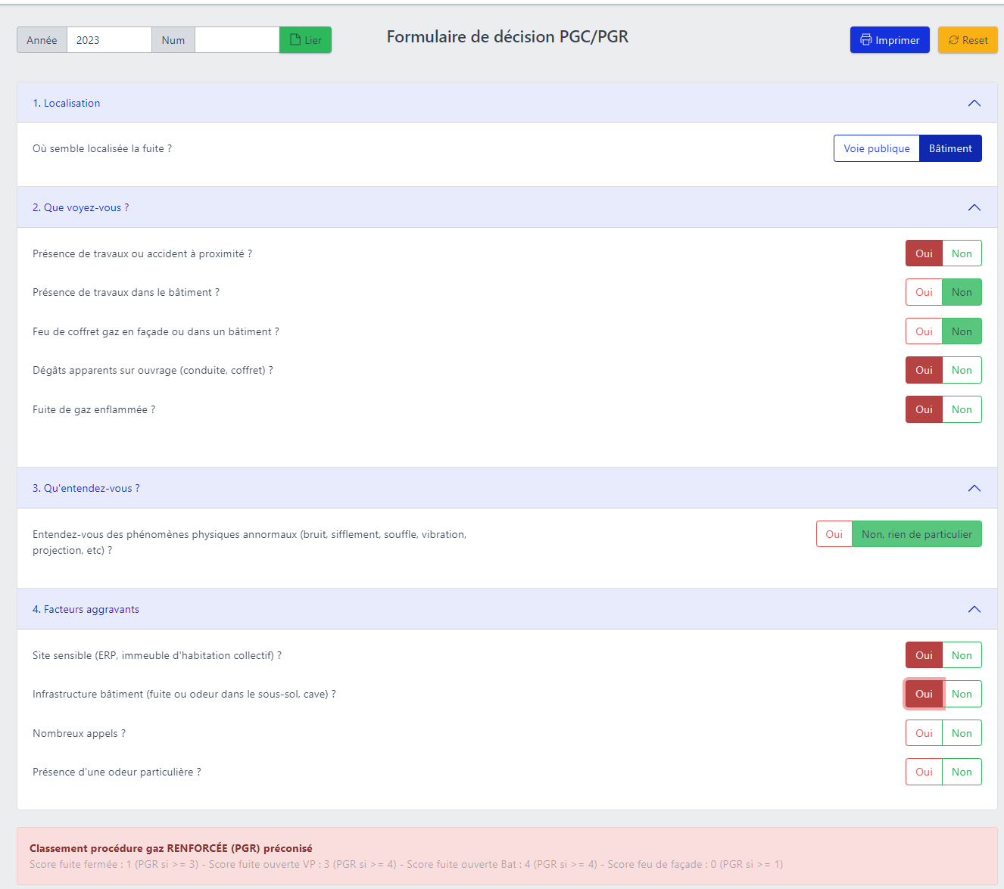
Task: Collapse the 1. Localisation section chevron
Action: [x=974, y=103]
